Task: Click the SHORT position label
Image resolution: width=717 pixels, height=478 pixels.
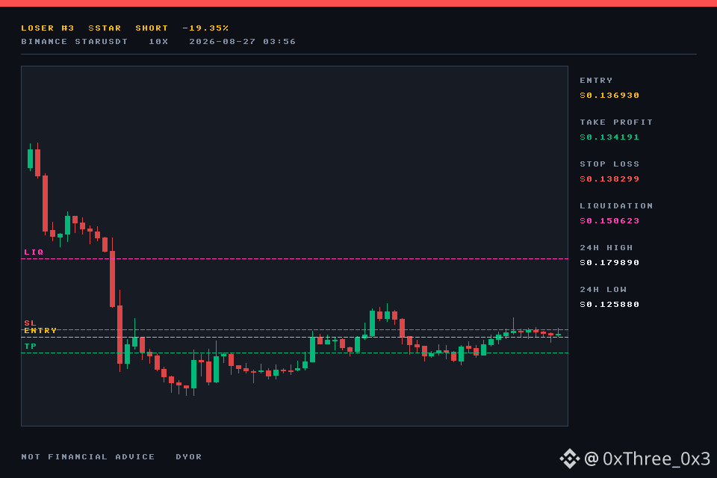Action: (152, 28)
